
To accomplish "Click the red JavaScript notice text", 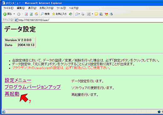I will pos(61,68).
